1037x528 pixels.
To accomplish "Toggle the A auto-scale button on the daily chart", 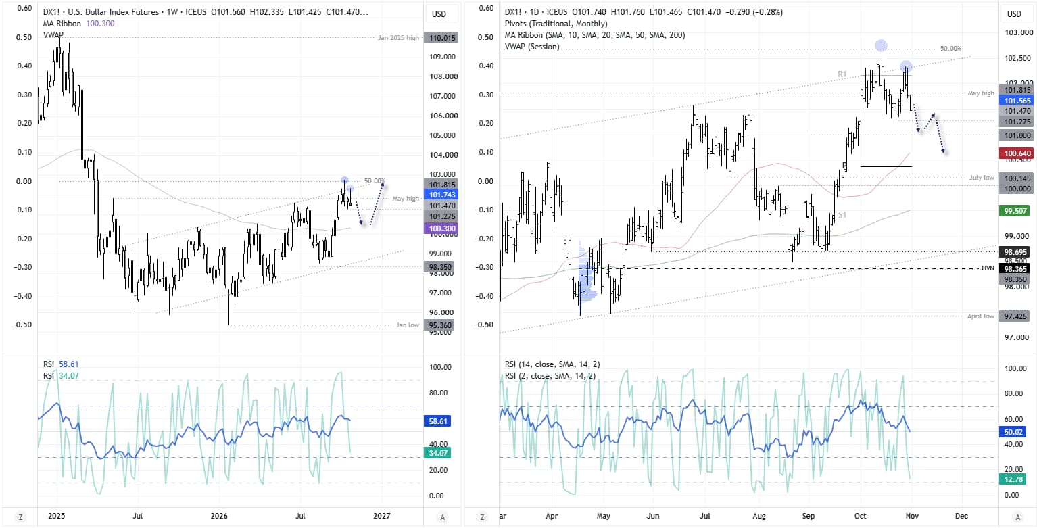I will click(x=1017, y=517).
